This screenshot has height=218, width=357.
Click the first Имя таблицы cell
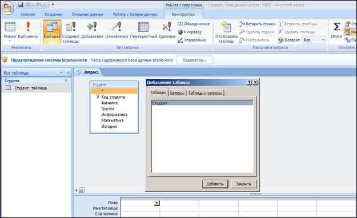[x=140, y=208]
